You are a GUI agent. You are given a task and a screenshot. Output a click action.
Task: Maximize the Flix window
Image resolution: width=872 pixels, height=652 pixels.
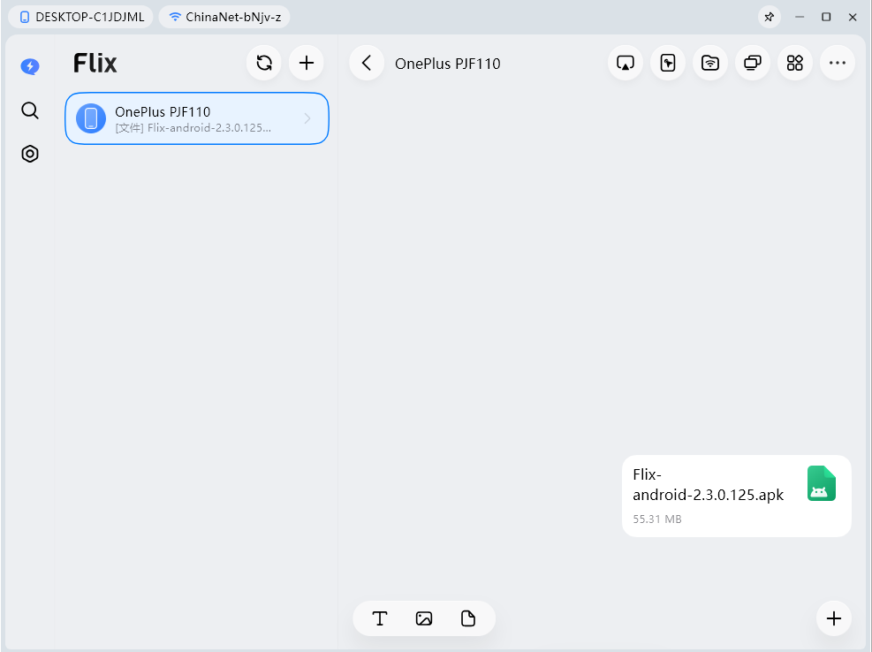(826, 18)
